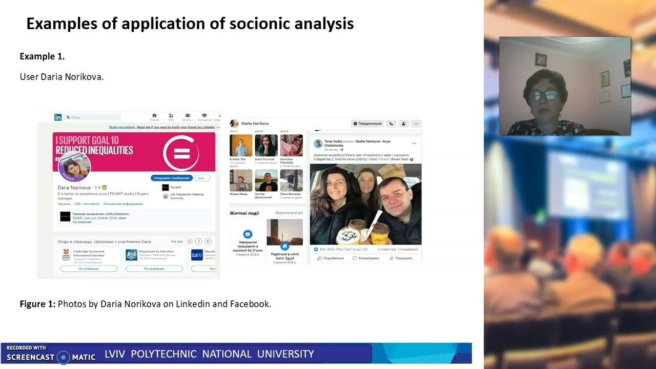
Task: Follow Department for Education page
Action: [x=154, y=269]
